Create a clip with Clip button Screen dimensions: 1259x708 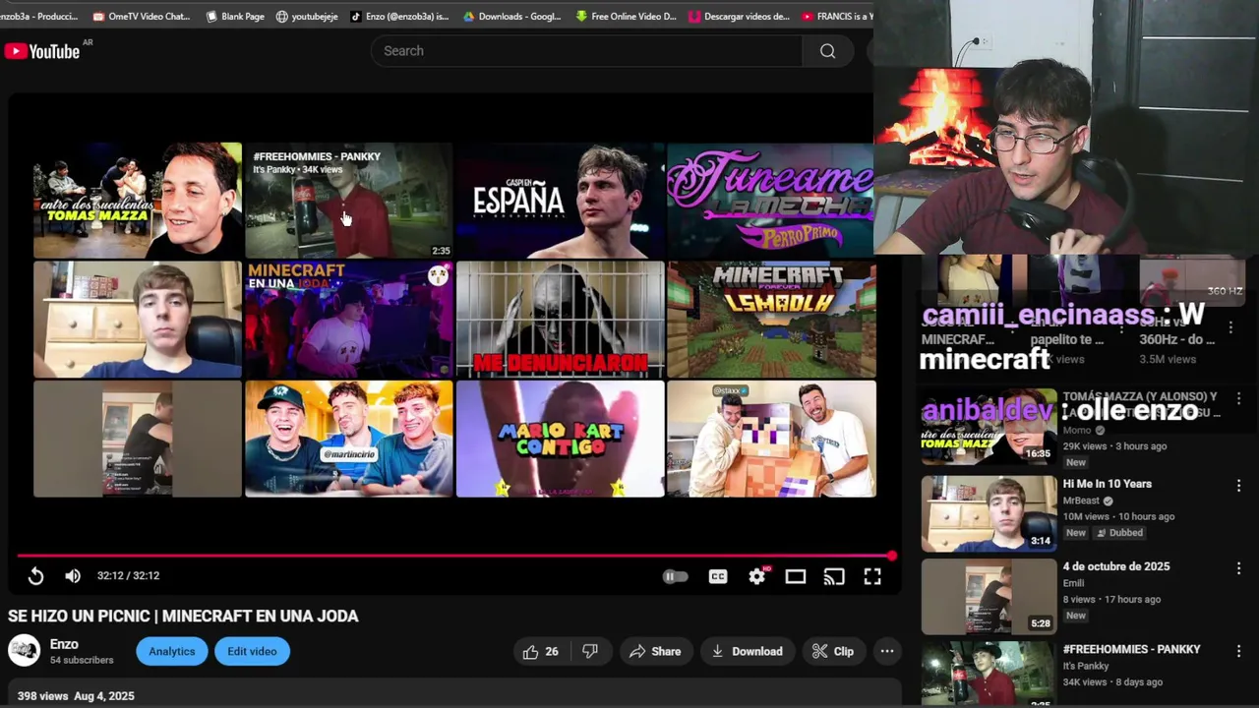tap(832, 651)
